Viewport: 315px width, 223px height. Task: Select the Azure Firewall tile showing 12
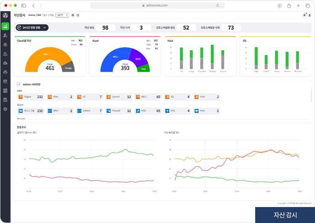coord(119,111)
